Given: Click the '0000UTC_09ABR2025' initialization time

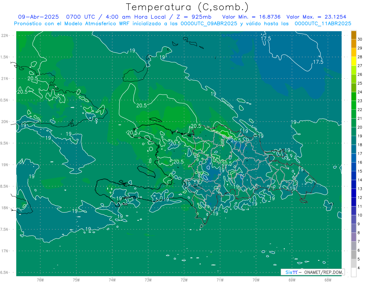Looking at the screenshot, I should tap(209, 23).
